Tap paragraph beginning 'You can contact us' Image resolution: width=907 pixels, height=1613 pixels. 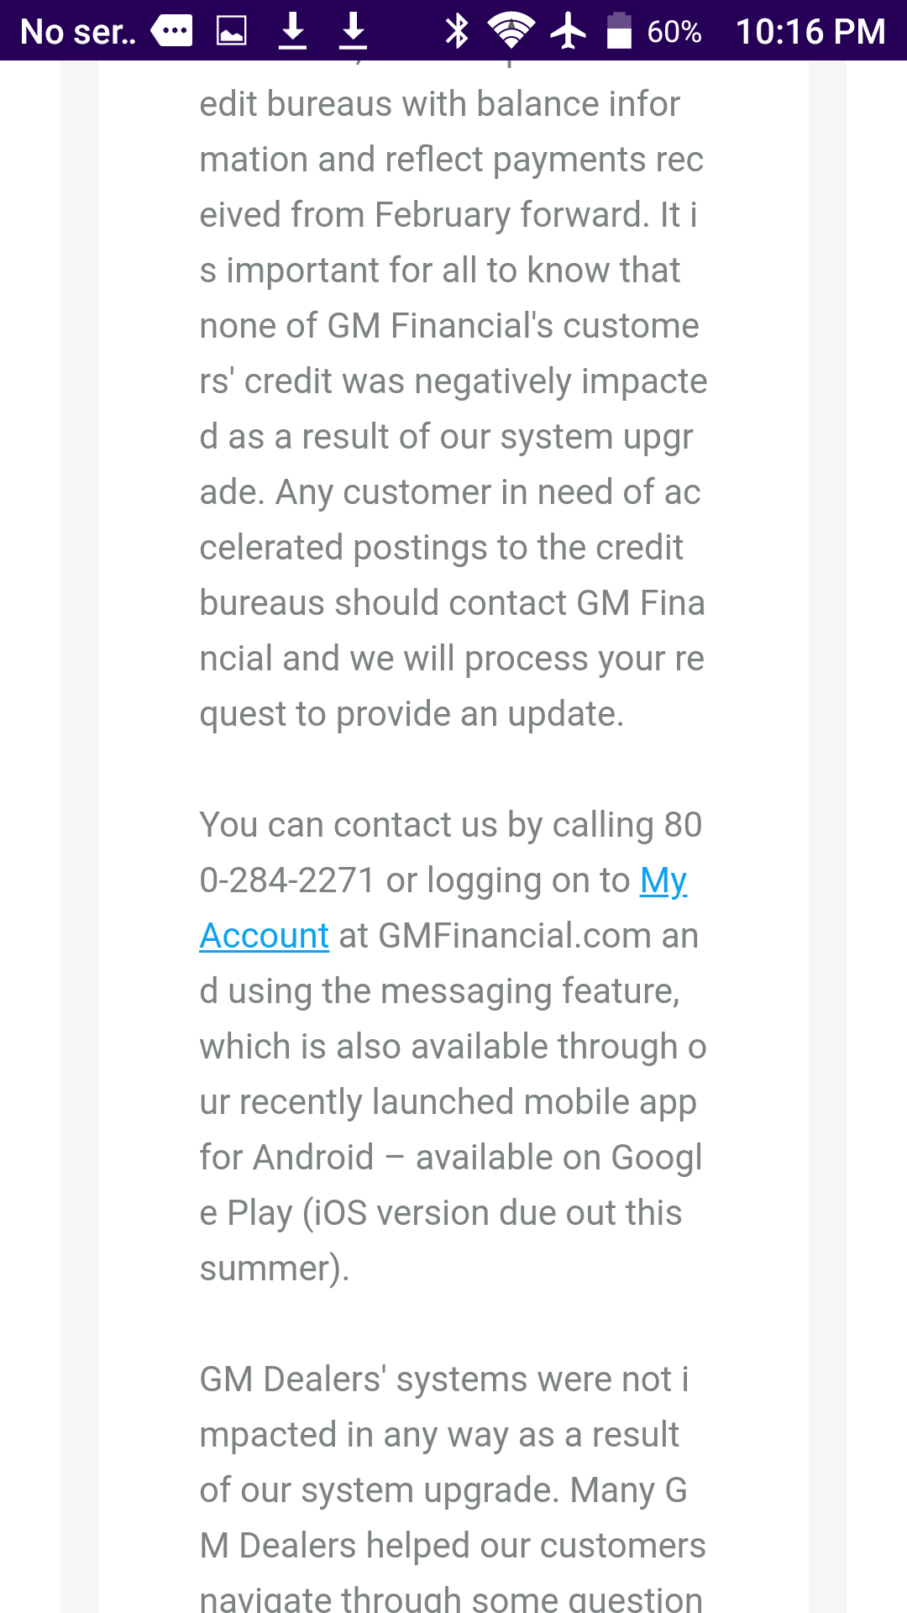[453, 1047]
